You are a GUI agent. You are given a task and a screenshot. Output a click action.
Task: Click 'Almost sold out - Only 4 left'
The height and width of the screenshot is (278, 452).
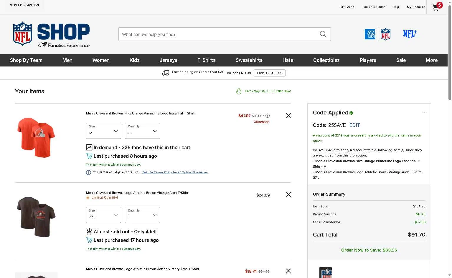pos(125,232)
